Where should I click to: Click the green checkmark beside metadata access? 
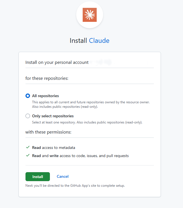[28, 147]
